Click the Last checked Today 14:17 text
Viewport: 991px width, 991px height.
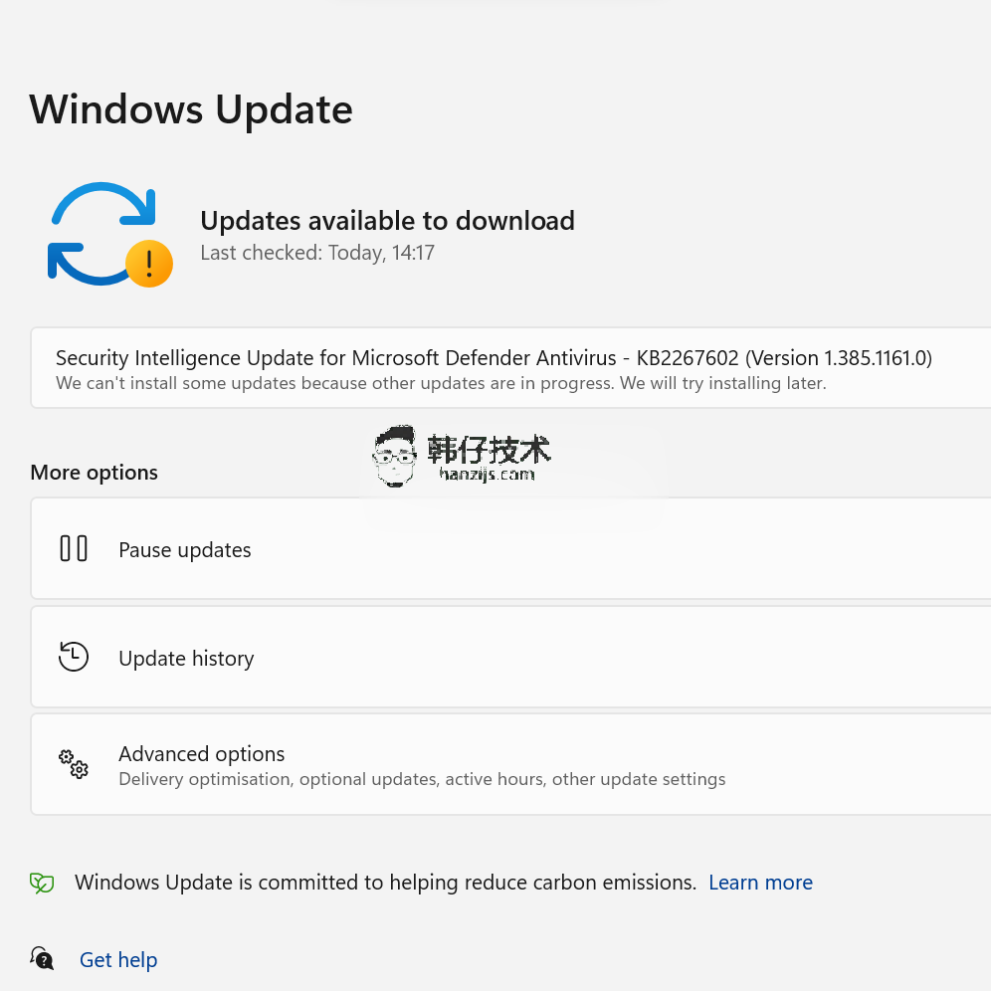(317, 253)
